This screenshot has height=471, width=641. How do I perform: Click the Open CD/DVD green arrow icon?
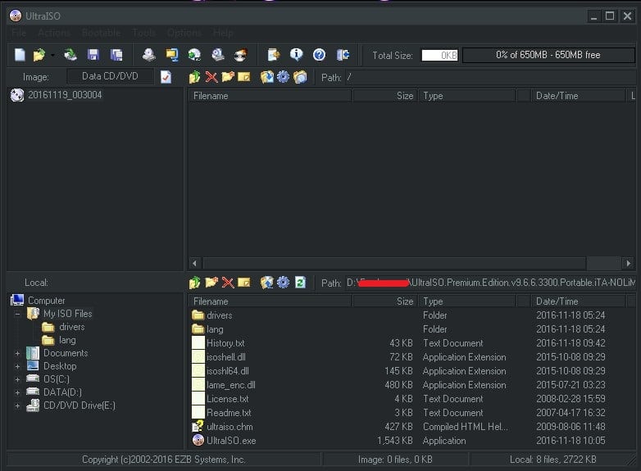[70, 54]
